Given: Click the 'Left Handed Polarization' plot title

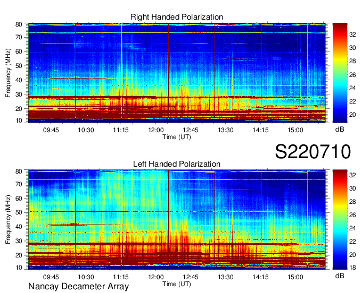Looking at the screenshot, I should [x=177, y=164].
